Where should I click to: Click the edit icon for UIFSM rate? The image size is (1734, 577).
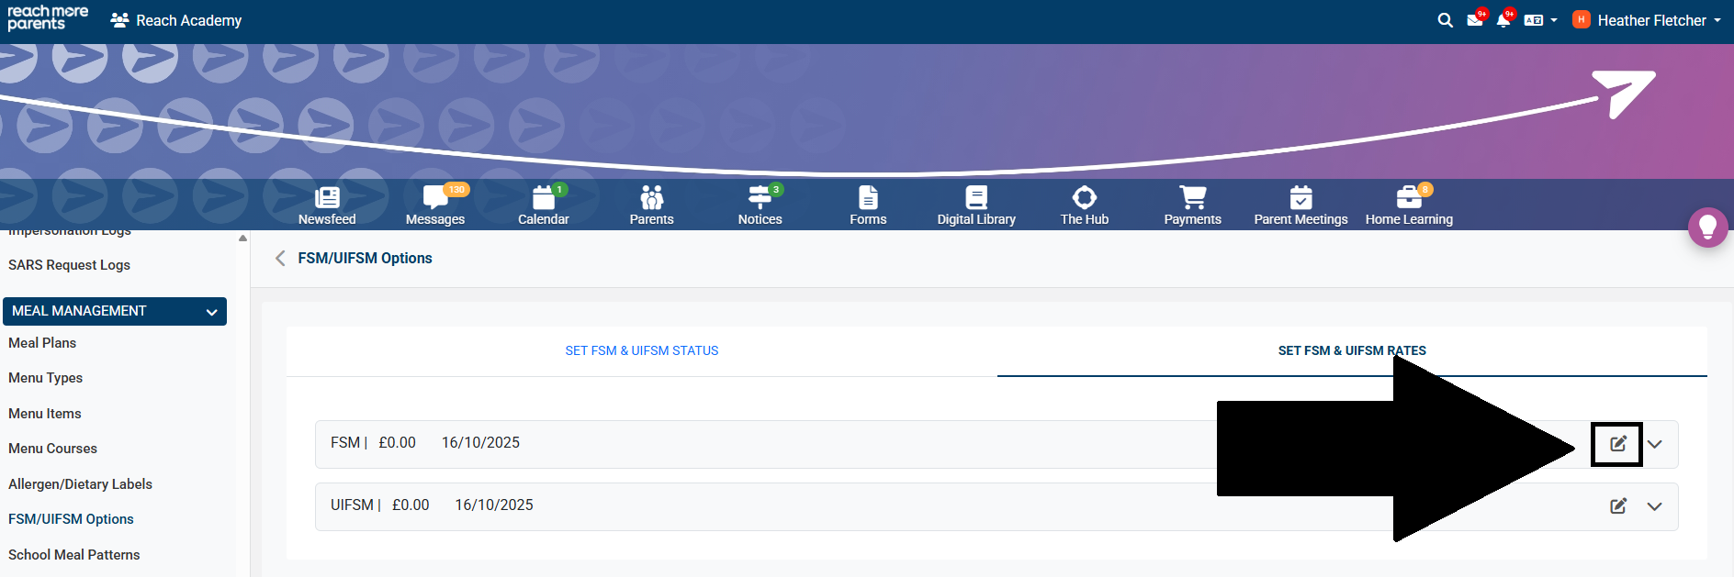[1617, 506]
